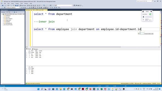Click the '10000' price cell in second grid
Viewport: 162px width, 91px height.
coord(32,69)
